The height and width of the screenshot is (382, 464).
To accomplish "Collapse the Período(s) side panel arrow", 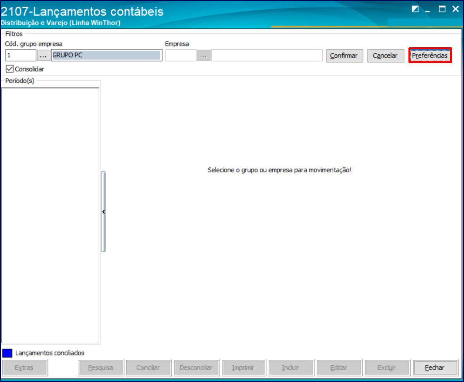I will point(103,212).
